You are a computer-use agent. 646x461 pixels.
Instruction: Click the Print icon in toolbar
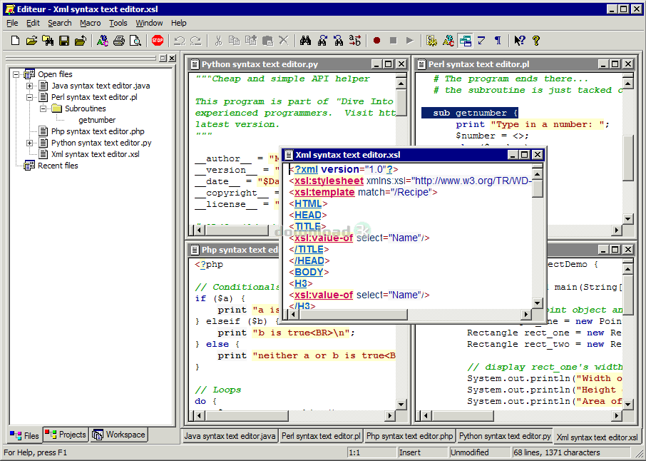tap(119, 41)
